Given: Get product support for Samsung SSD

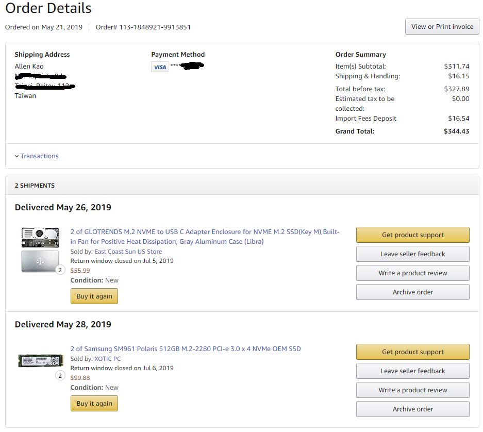Looking at the screenshot, I should point(412,352).
